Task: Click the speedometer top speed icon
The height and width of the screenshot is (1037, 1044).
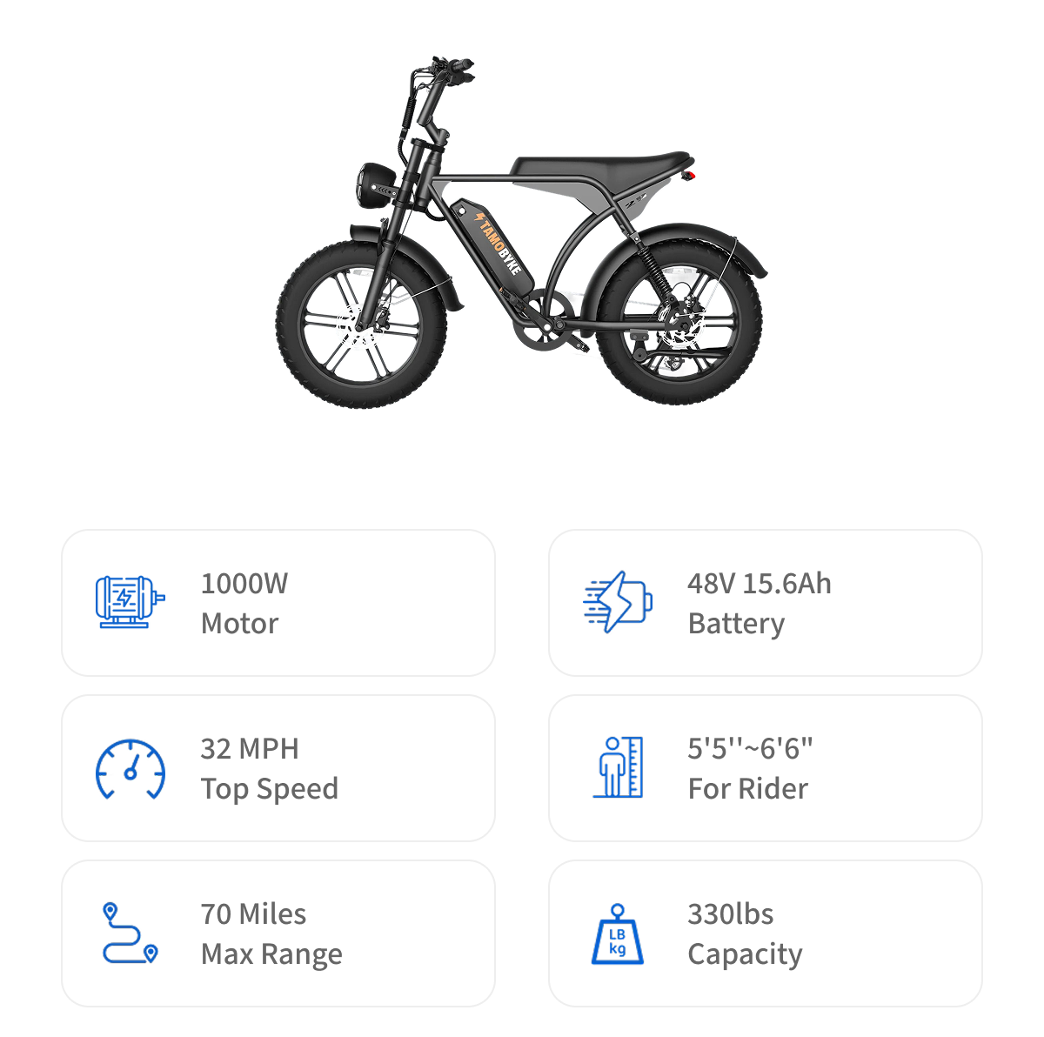Action: pyautogui.click(x=130, y=769)
